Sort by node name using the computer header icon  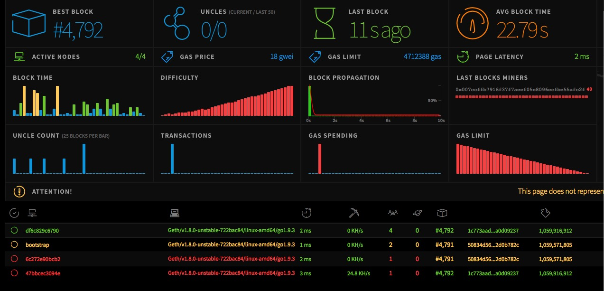click(x=33, y=213)
